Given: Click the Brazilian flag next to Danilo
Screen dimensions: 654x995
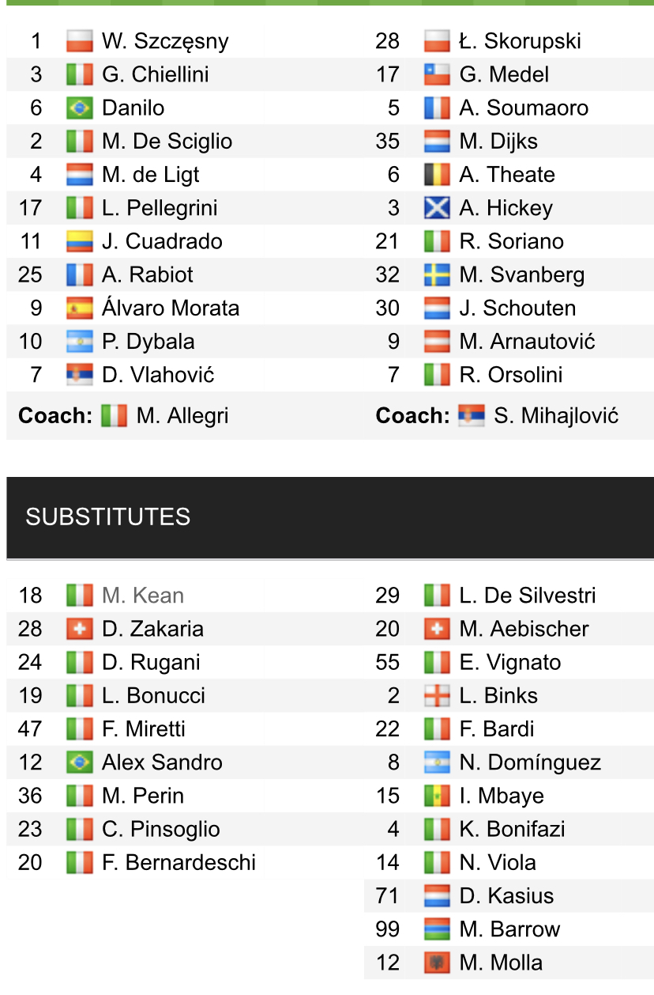Looking at the screenshot, I should tap(80, 108).
